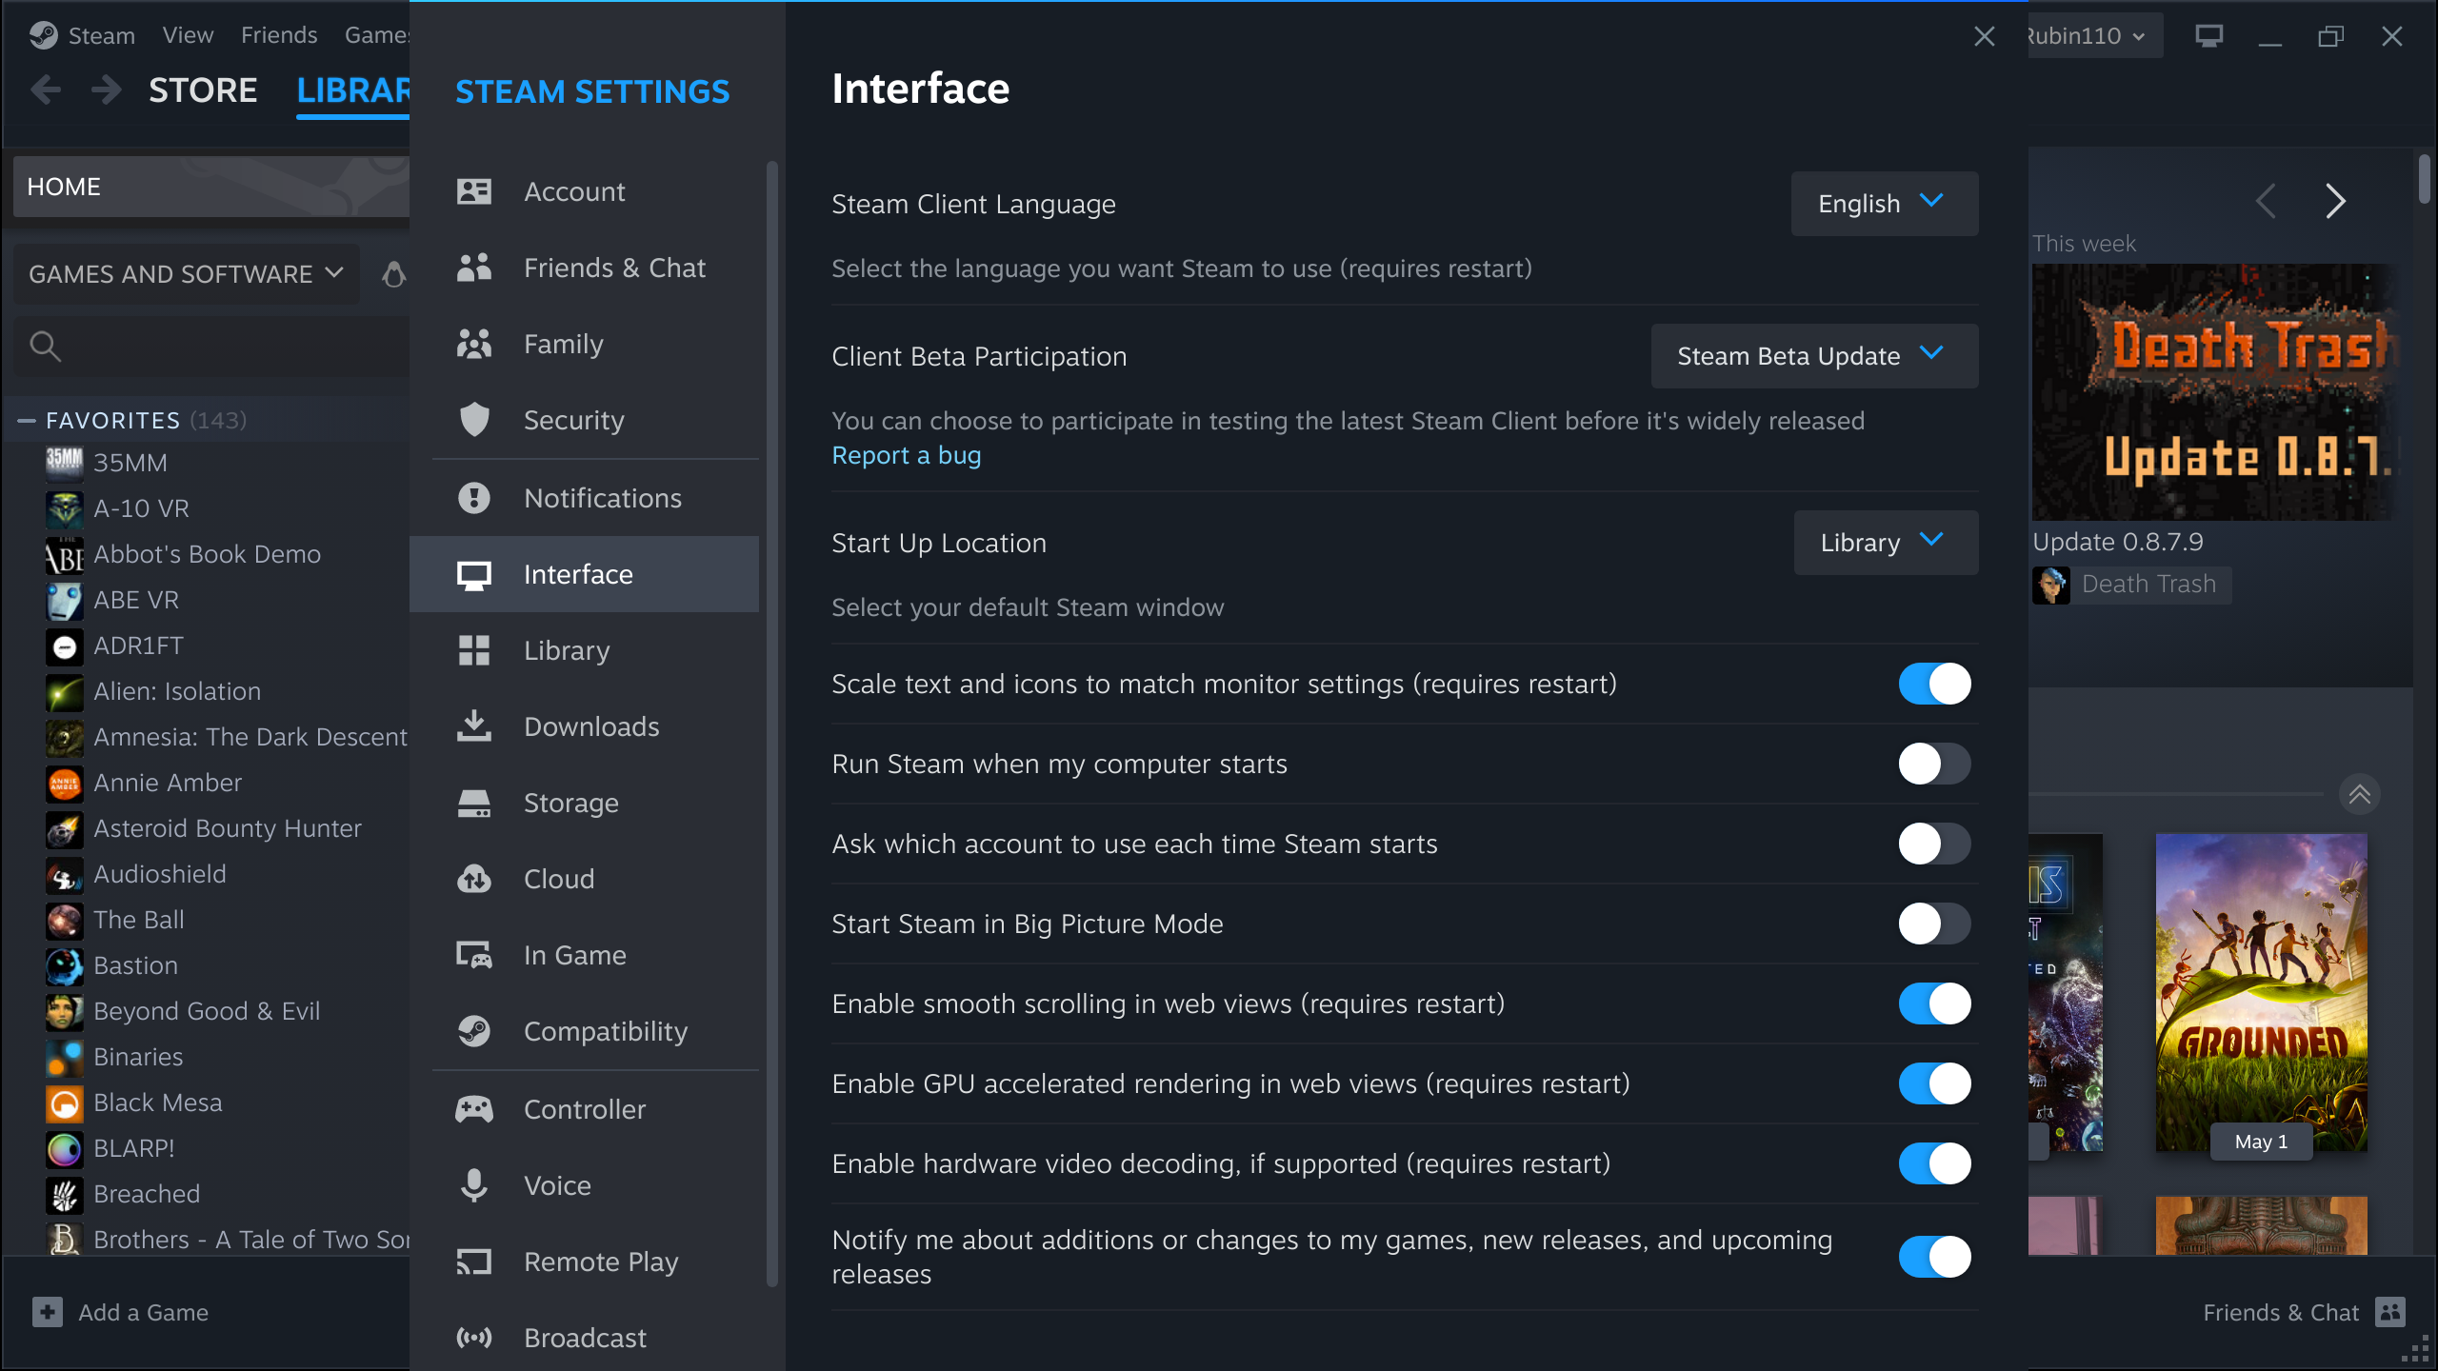Click the Linux penguin filter icon
The width and height of the screenshot is (2438, 1371).
point(393,274)
